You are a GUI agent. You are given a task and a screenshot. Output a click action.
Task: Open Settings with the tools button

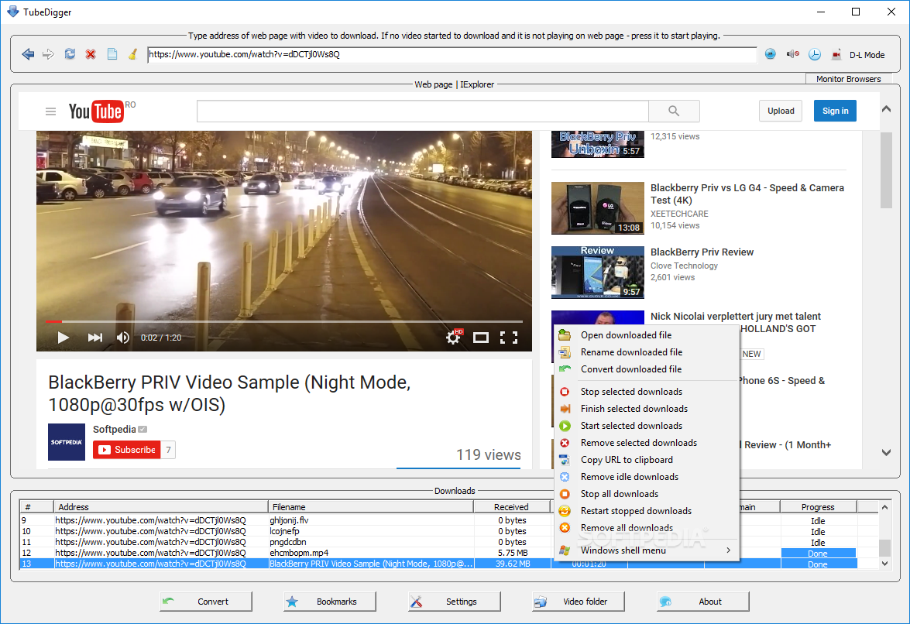[x=455, y=602]
